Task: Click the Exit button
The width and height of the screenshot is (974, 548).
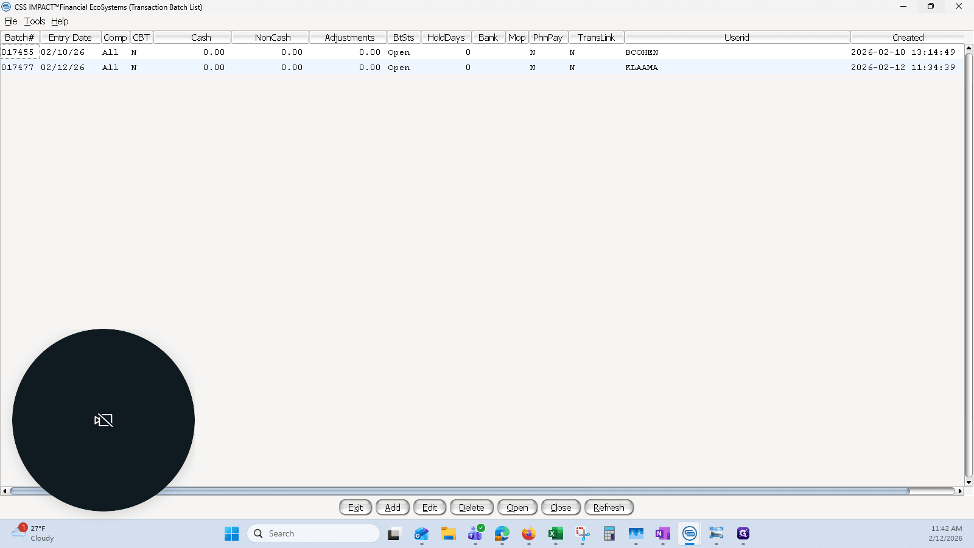Action: coord(356,507)
